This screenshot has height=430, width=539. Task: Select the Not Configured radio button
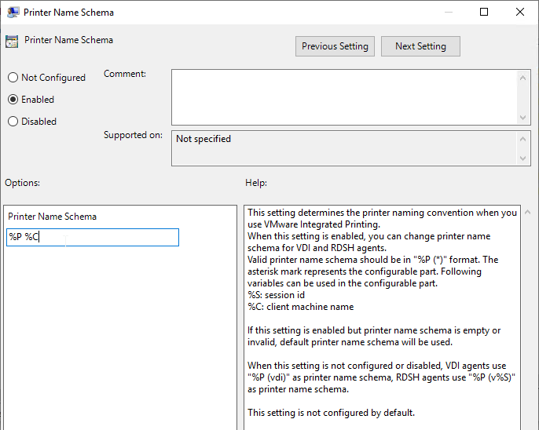coord(13,78)
